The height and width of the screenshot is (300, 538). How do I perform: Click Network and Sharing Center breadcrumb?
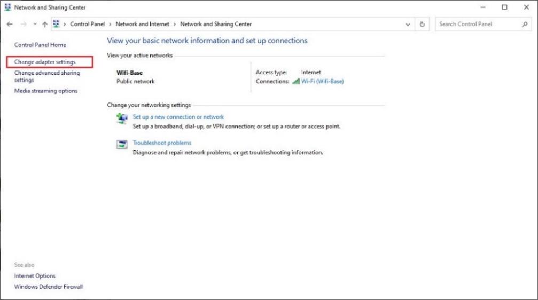point(216,24)
